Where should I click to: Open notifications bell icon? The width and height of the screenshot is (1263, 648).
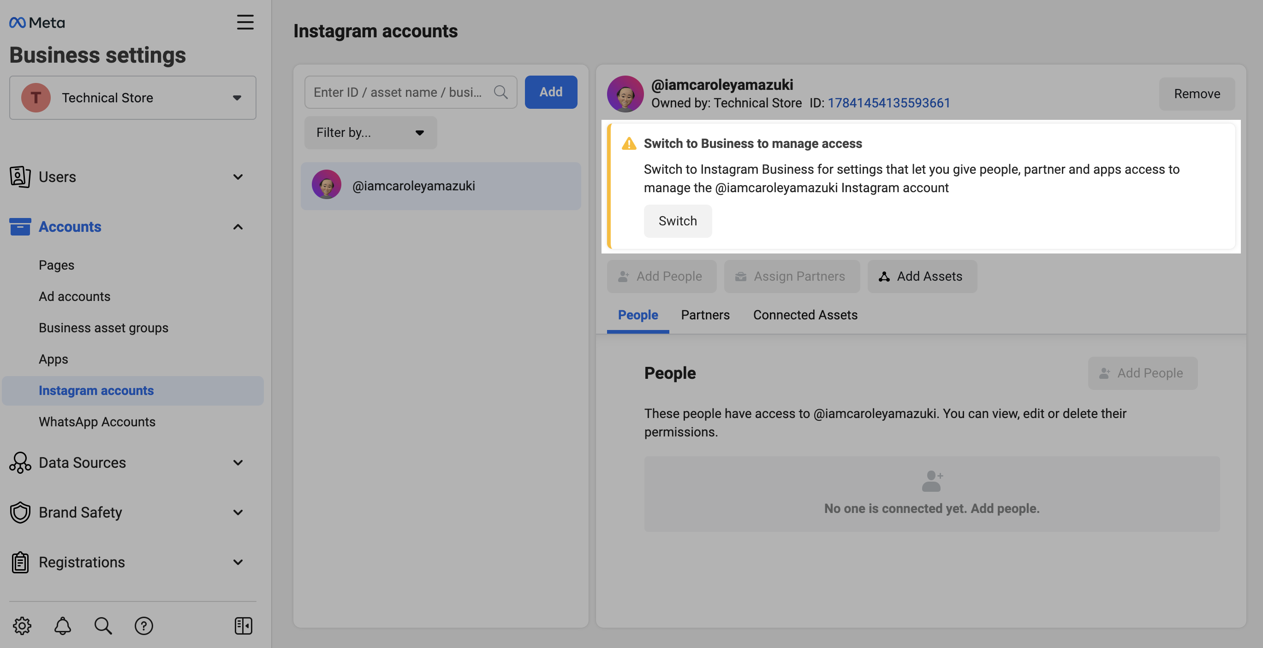pos(63,625)
